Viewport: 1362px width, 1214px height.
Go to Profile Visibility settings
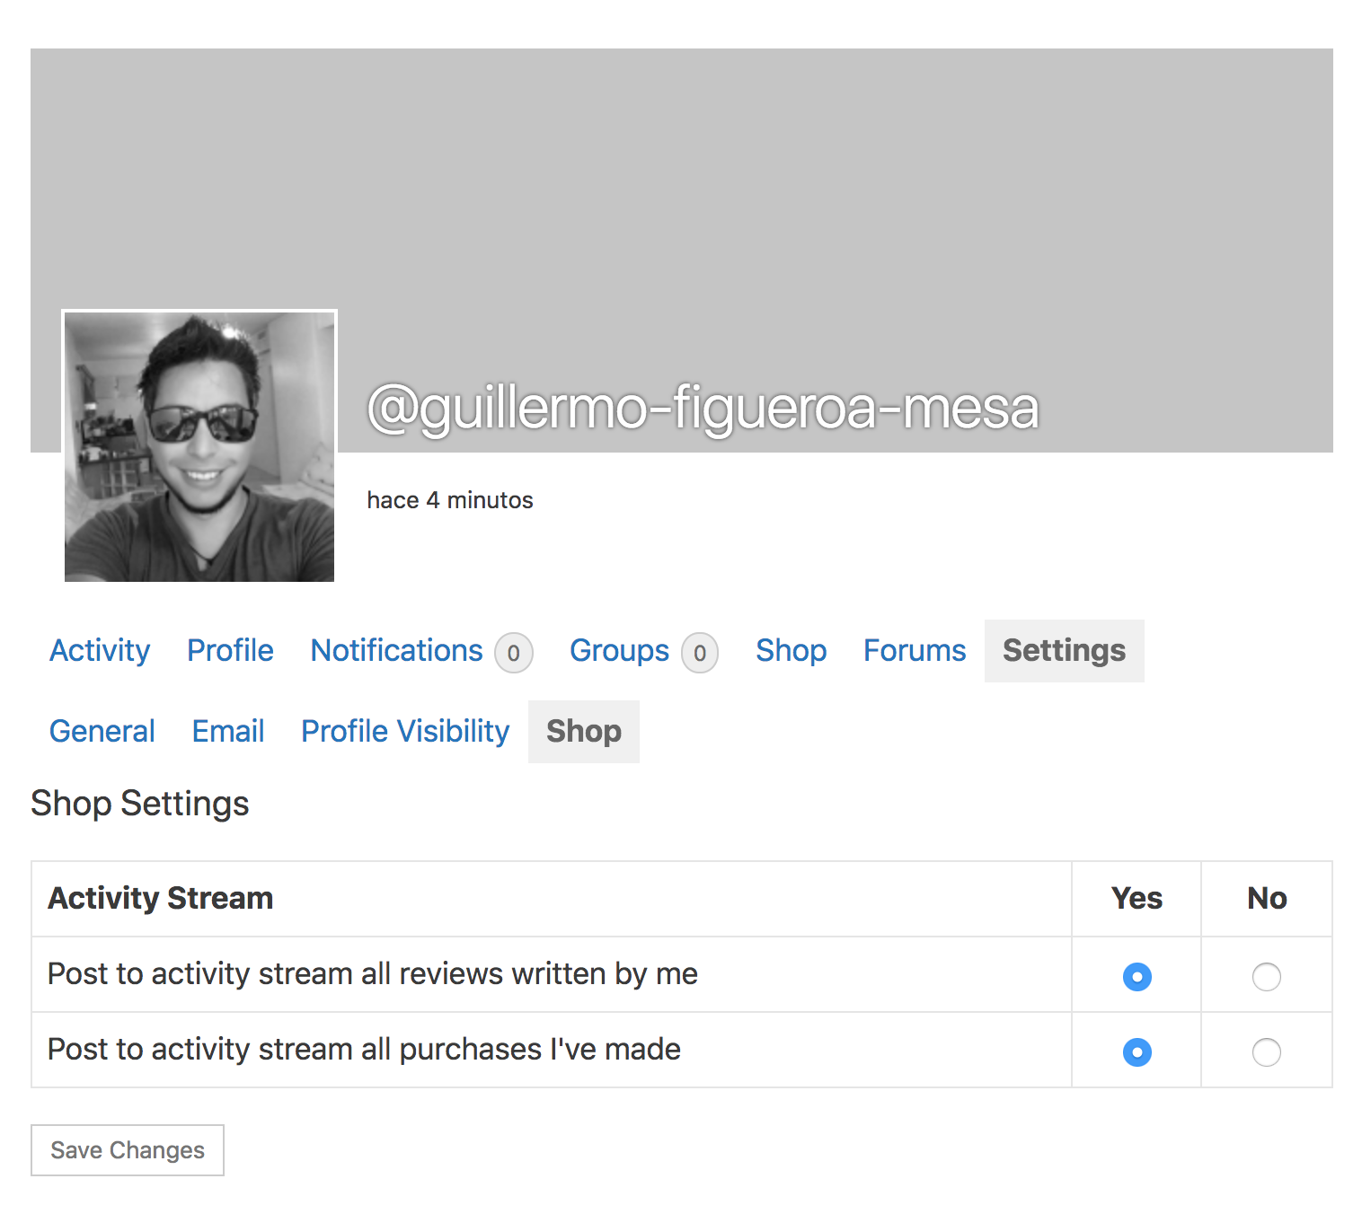pos(405,731)
